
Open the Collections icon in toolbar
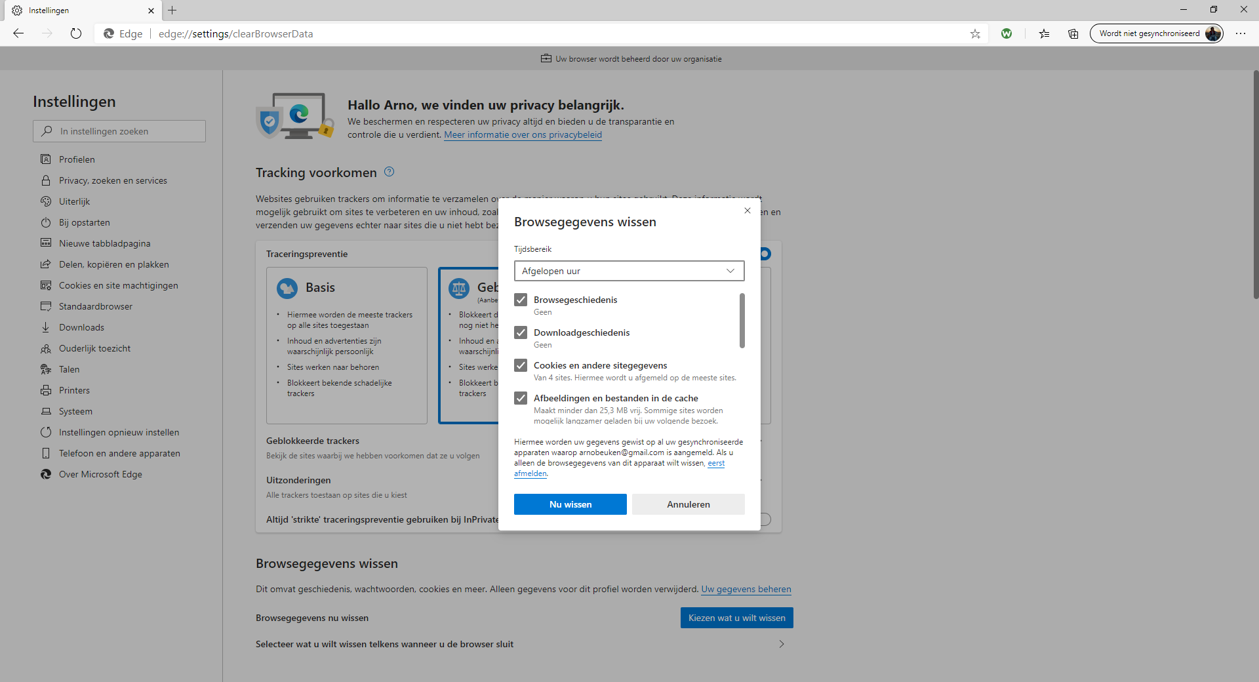1073,34
